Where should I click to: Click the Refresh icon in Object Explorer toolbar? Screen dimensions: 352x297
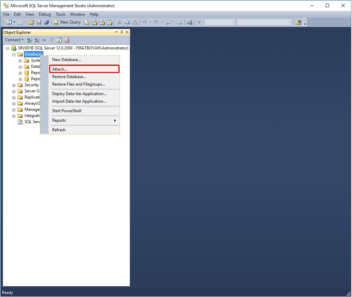click(59, 40)
